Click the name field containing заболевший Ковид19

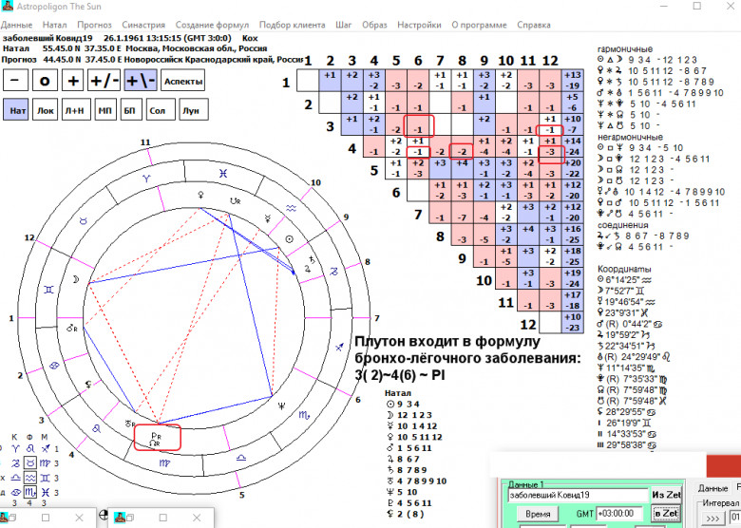(x=578, y=495)
